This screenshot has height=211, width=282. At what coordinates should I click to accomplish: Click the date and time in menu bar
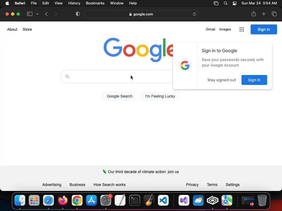pos(259,3)
